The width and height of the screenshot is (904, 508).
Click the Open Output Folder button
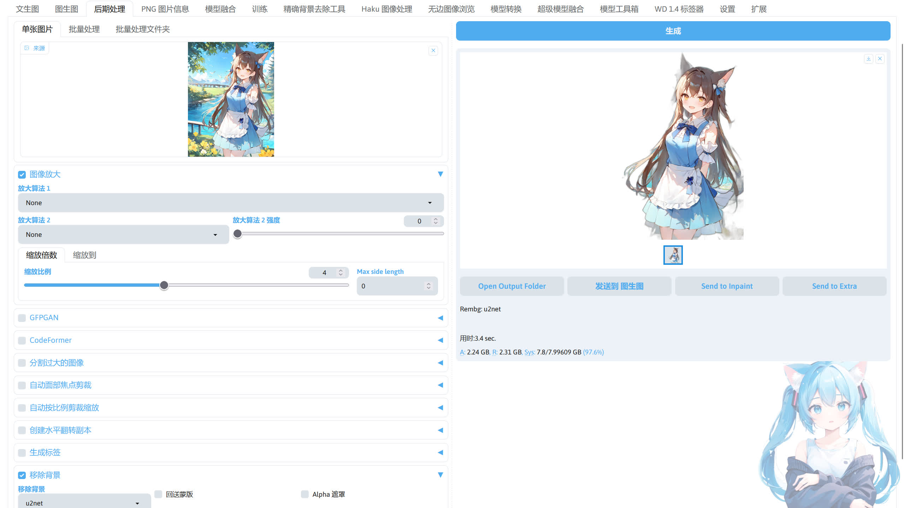(512, 286)
